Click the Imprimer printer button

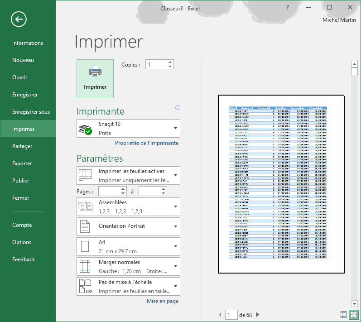click(95, 79)
